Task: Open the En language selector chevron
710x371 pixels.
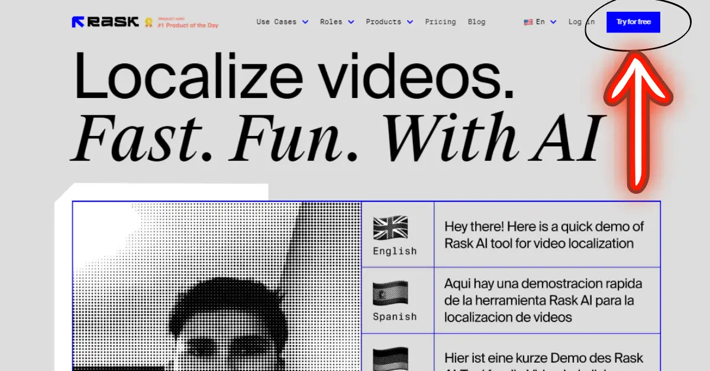Action: click(553, 22)
